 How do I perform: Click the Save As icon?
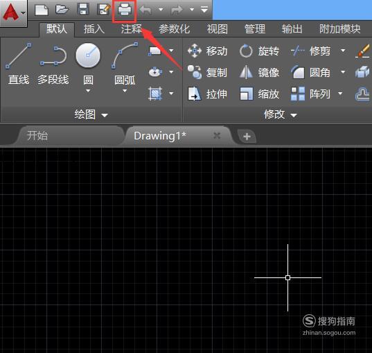tap(104, 10)
